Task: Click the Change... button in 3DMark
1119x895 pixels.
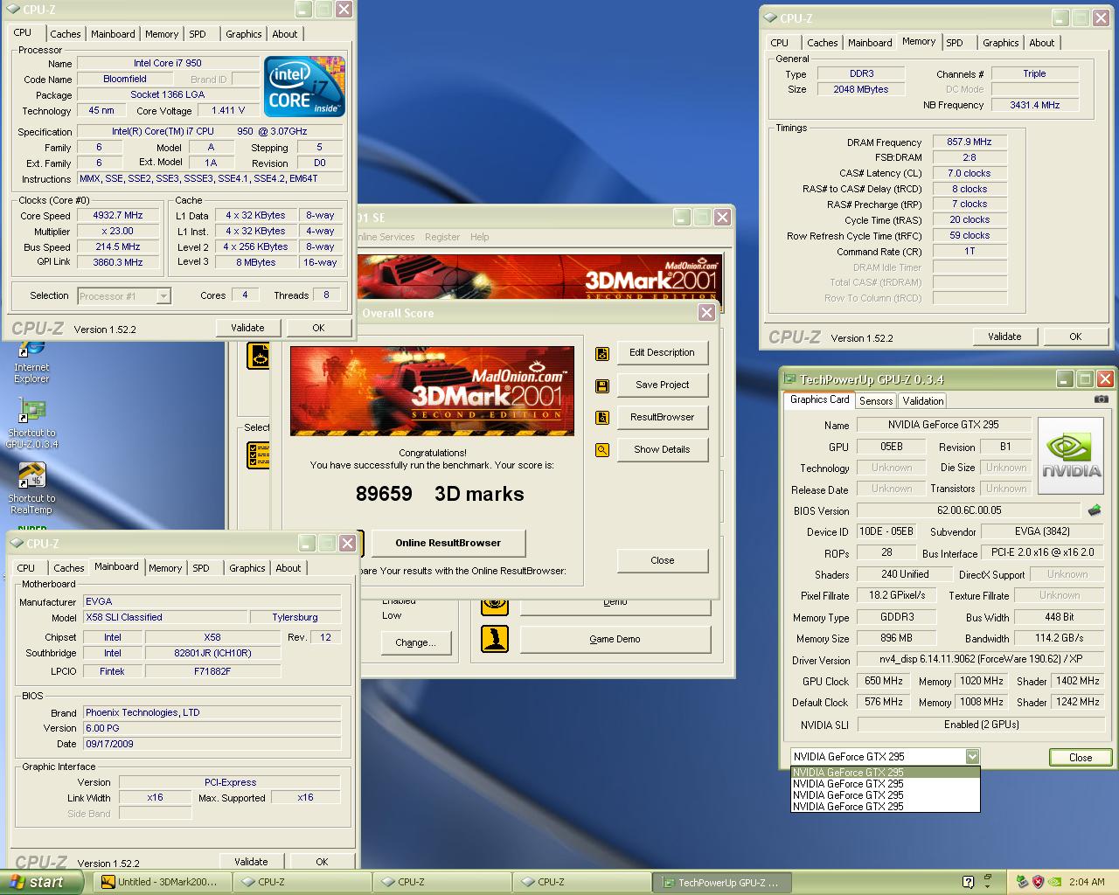Action: (x=415, y=642)
